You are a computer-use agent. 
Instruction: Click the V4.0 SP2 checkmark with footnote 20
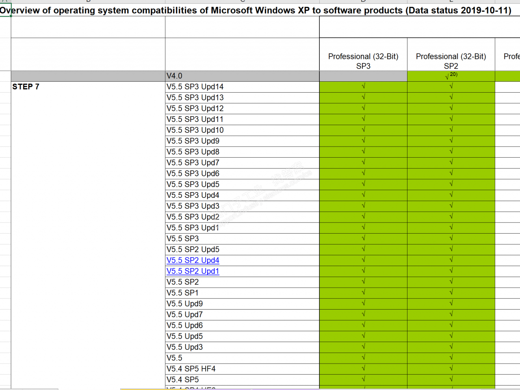tap(451, 76)
